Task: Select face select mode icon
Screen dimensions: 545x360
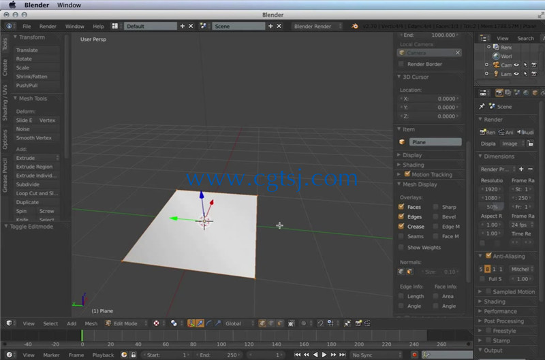Action: pyautogui.click(x=280, y=323)
